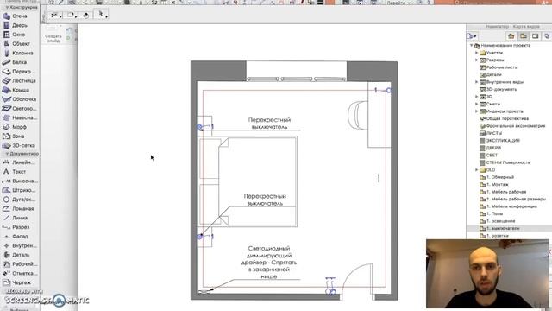Expand the Разрезы tree node
552x311 pixels.
477,60
